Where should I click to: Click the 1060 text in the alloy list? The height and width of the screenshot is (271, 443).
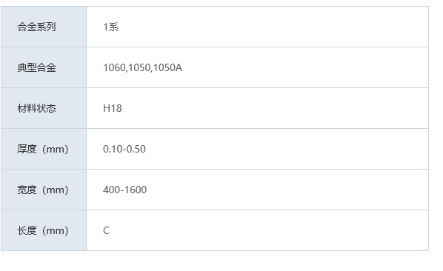(114, 68)
